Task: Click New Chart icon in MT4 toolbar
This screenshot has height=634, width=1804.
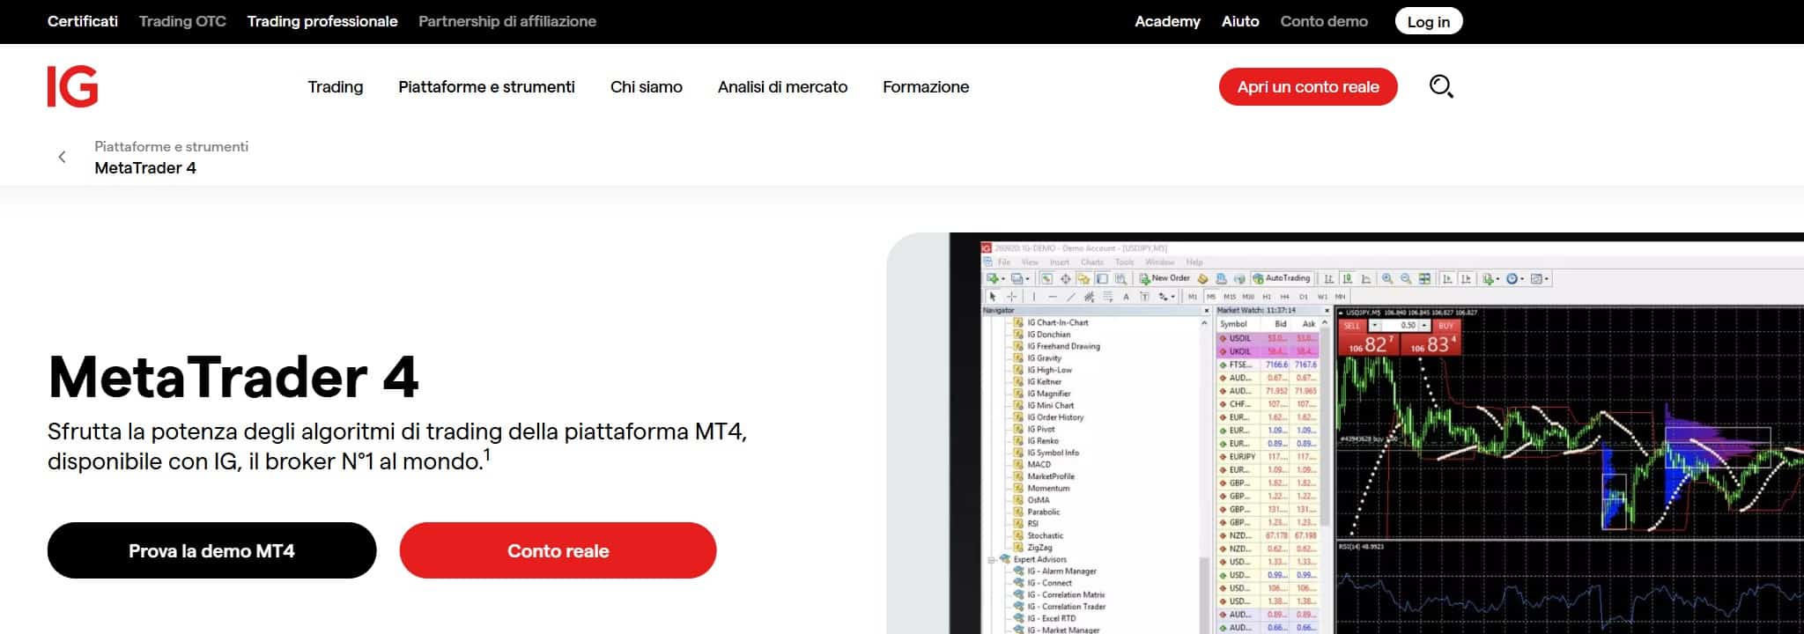Action: 993,278
